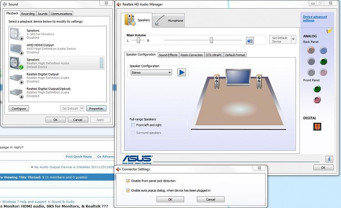Viewport: 341px width, 208px height.
Task: Click the Speakers volume level meter
Action: coord(101,63)
